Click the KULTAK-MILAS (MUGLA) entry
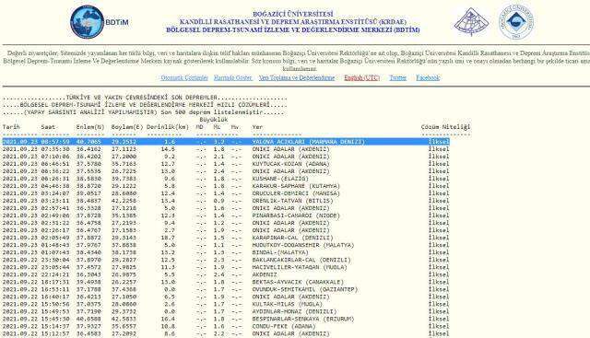590x338 pixels. tap(287, 304)
